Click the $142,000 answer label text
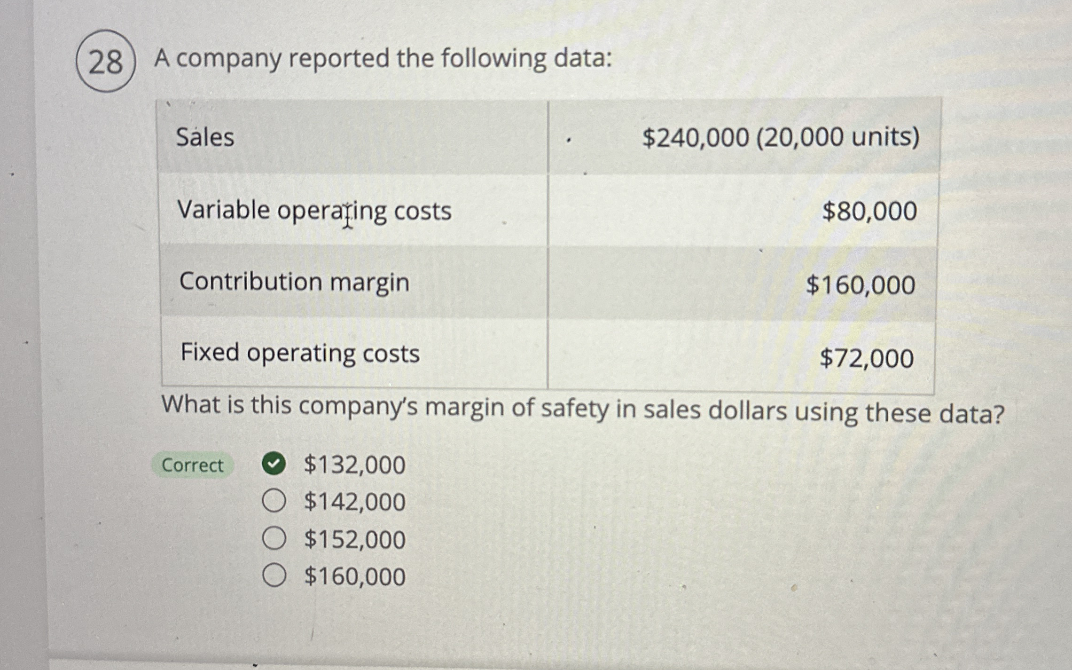 [x=355, y=502]
